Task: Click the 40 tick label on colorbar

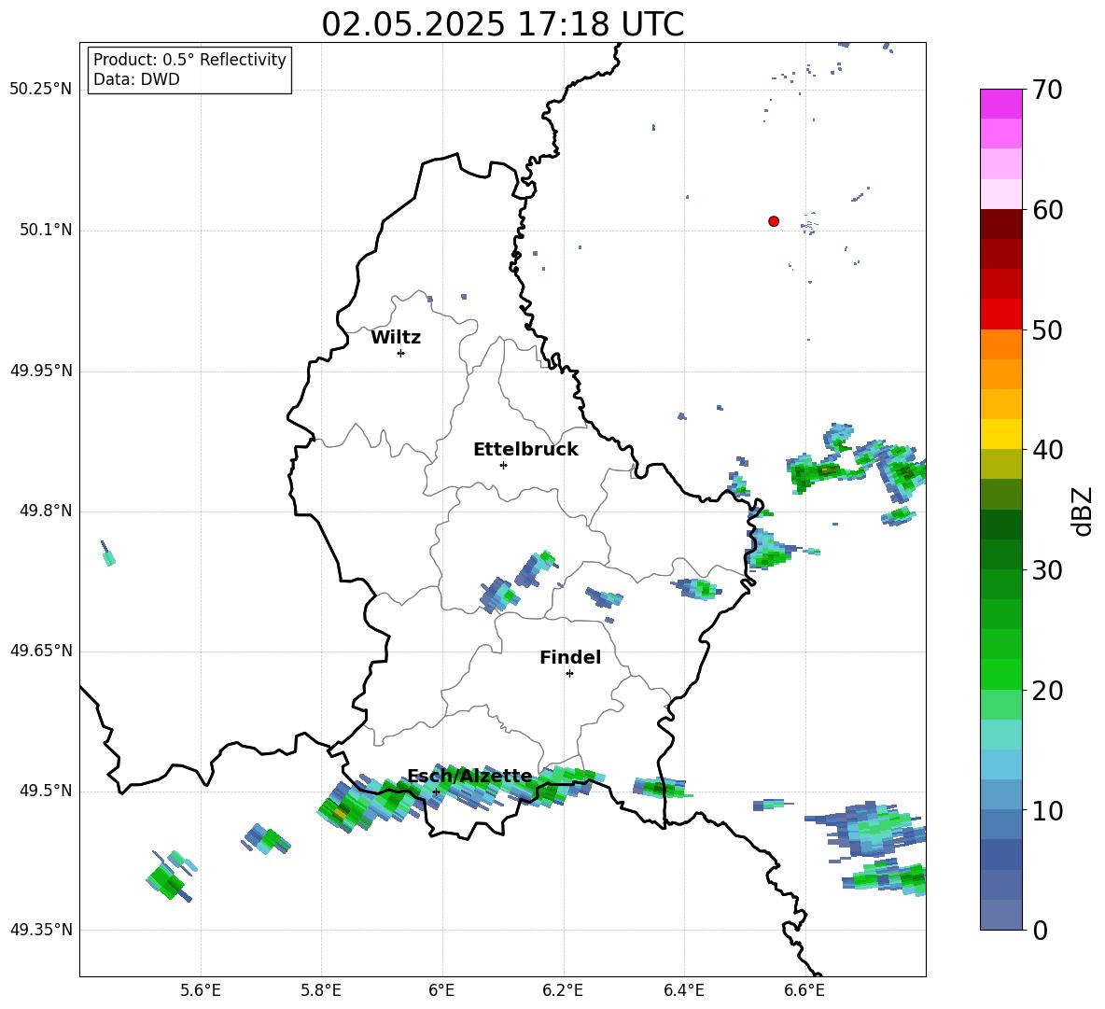Action: point(1047,450)
